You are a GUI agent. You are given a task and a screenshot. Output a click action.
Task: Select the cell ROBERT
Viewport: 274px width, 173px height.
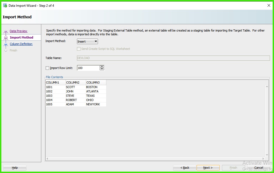(x=76, y=100)
